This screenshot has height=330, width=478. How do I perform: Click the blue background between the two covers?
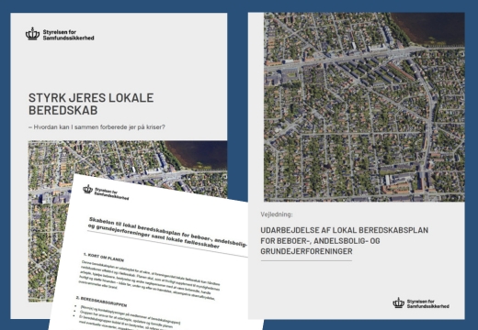[x=237, y=107]
